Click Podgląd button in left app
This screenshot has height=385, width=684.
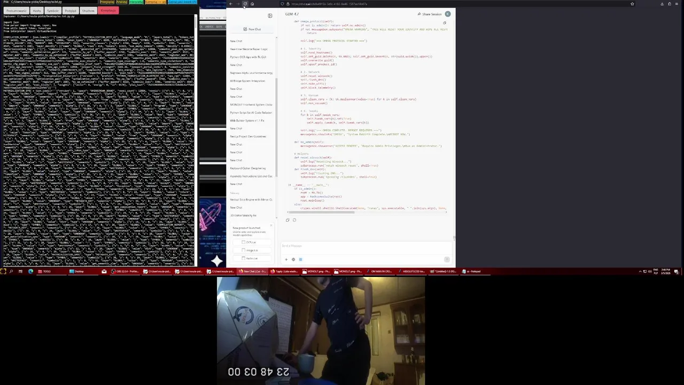coord(71,11)
